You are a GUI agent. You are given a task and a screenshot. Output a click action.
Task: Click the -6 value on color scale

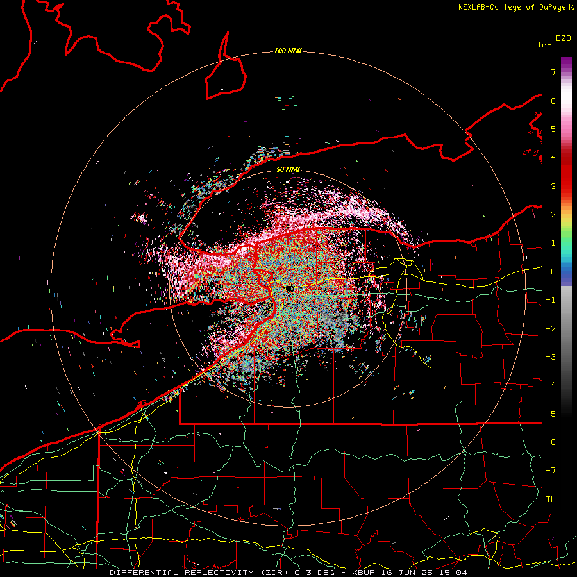[551, 442]
